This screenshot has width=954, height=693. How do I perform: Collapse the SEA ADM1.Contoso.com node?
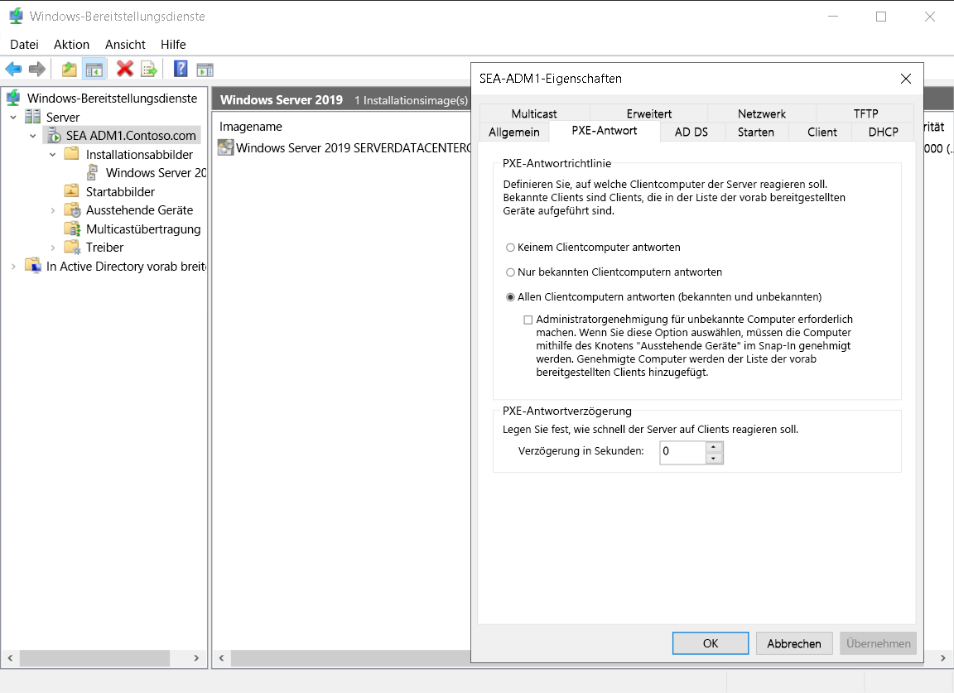click(33, 136)
